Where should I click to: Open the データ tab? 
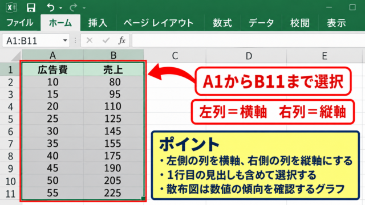(x=261, y=23)
